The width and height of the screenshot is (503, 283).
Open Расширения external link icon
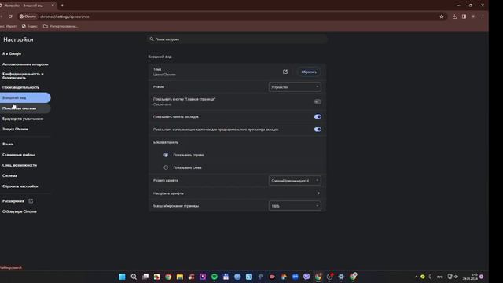[x=31, y=201]
